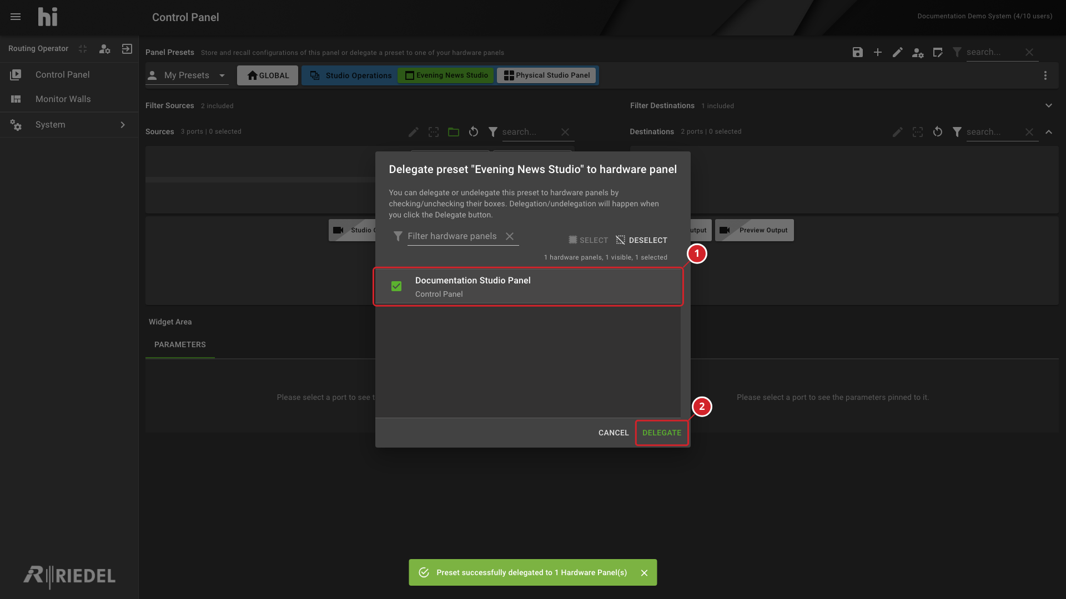
Task: Click SELECT to select all hardware panels
Action: click(x=588, y=240)
